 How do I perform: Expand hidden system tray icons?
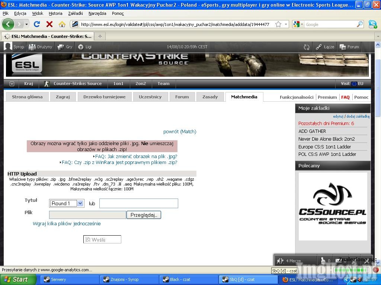pyautogui.click(x=347, y=280)
